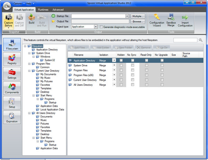Viewport: 208px width, 160px height.
Task: Open Isolation dropdown for System Drive row
Action: [x=114, y=65]
